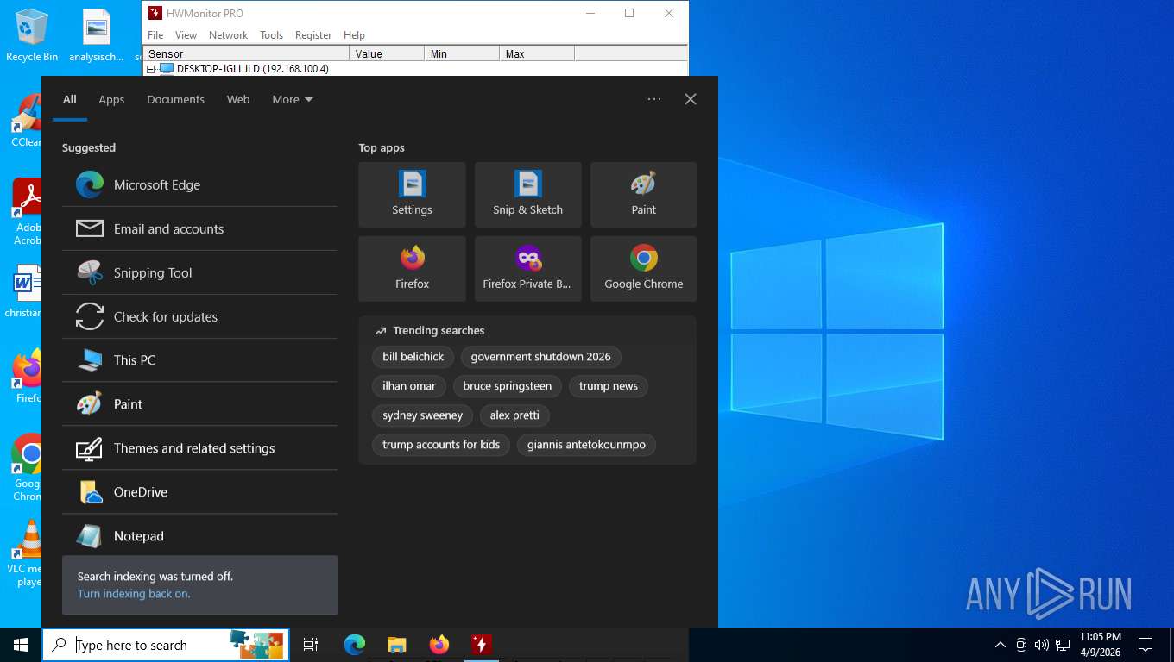
Task: Focus the 'Type here to search' box
Action: (x=166, y=645)
